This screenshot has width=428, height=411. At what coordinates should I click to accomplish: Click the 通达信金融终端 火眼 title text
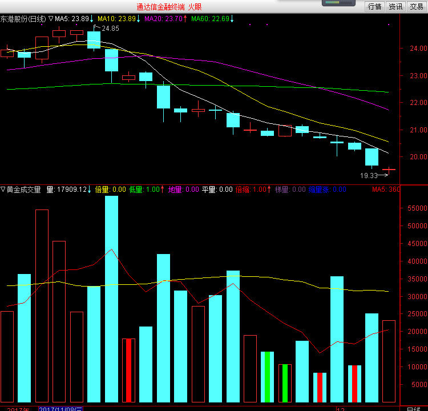pyautogui.click(x=169, y=7)
